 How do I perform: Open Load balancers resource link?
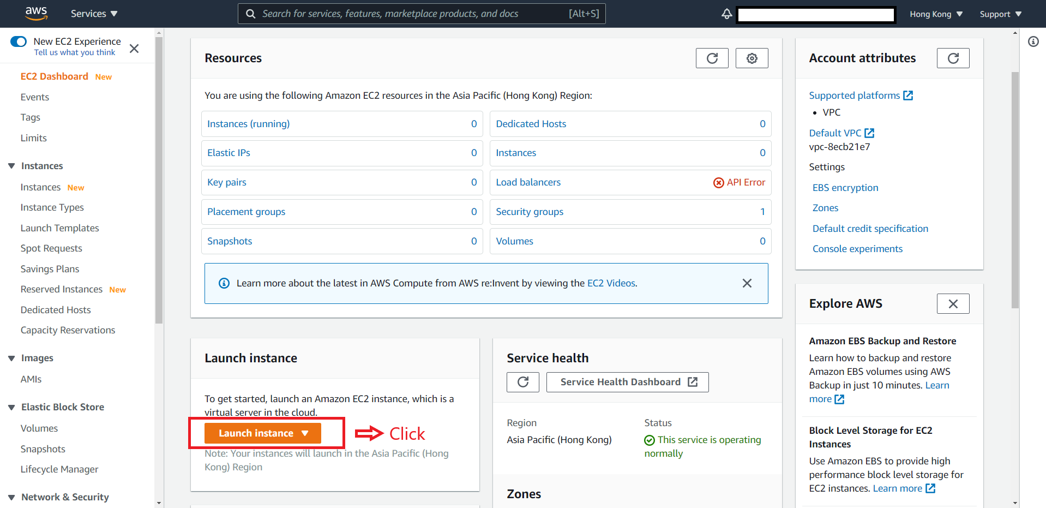coord(528,182)
